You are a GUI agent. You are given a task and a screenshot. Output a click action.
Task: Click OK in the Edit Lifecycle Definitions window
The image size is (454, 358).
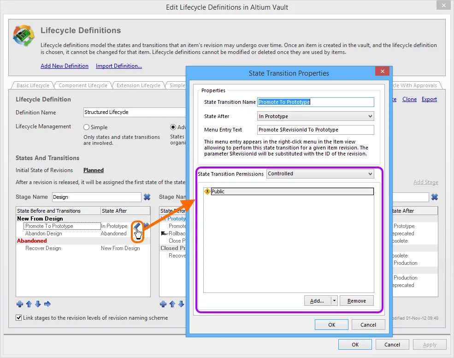coord(355,344)
